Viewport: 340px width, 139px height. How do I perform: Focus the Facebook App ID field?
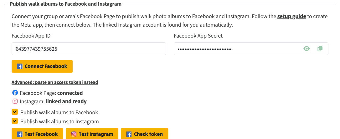click(89, 49)
